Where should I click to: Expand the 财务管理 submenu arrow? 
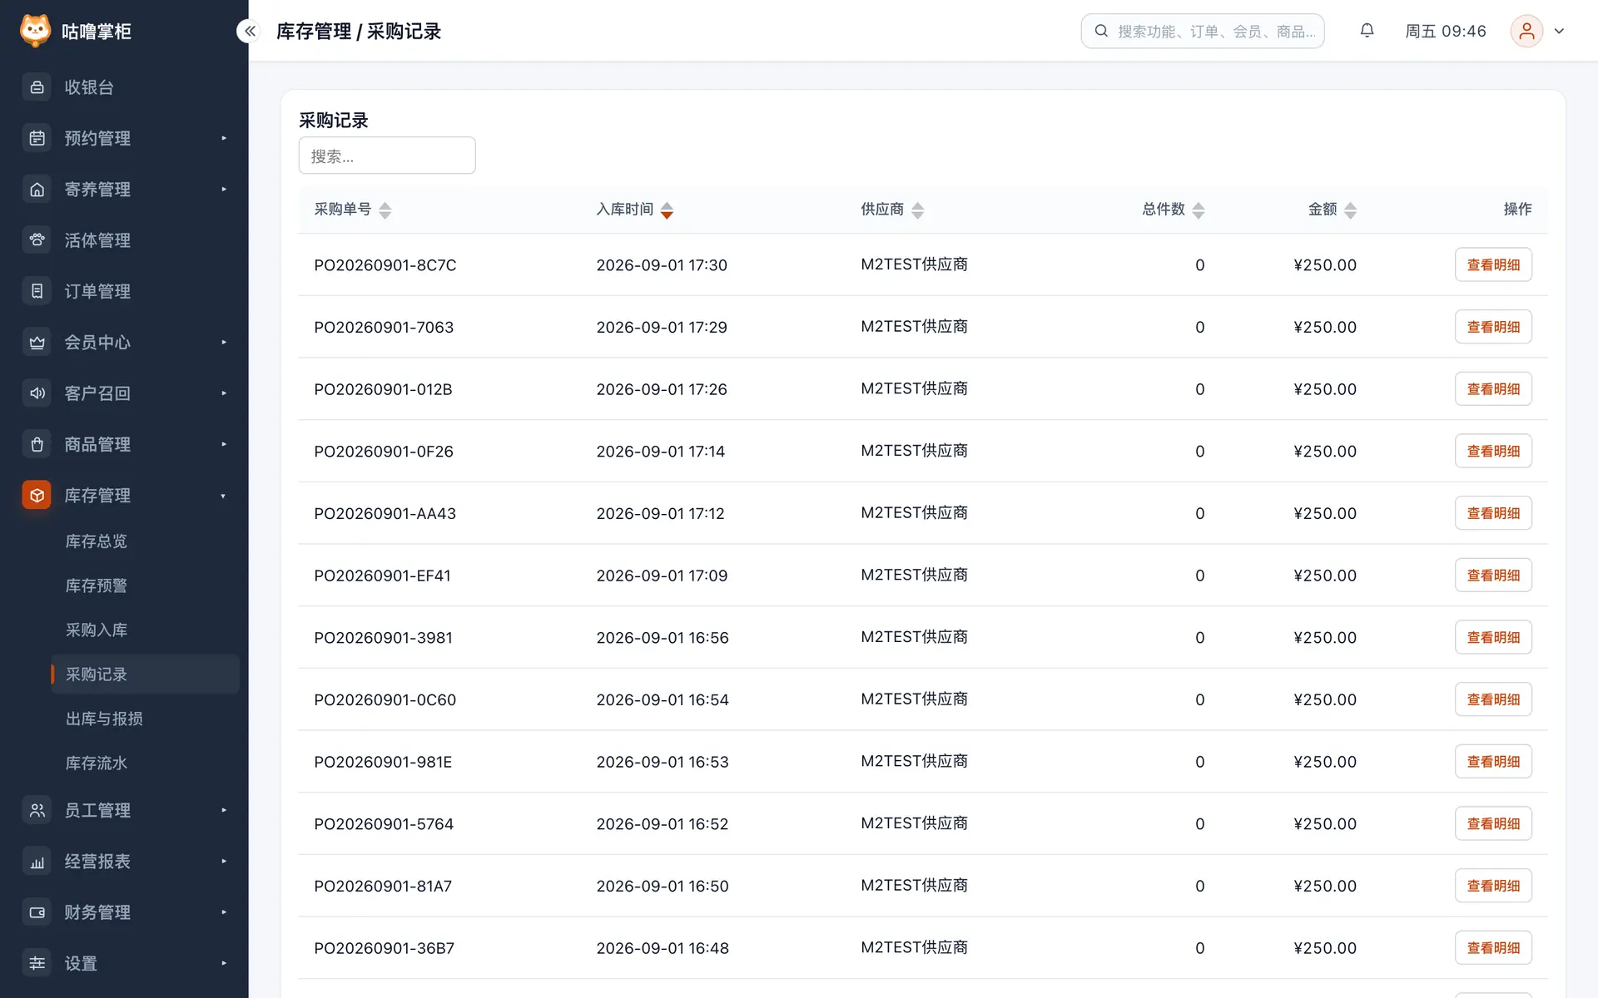(224, 912)
